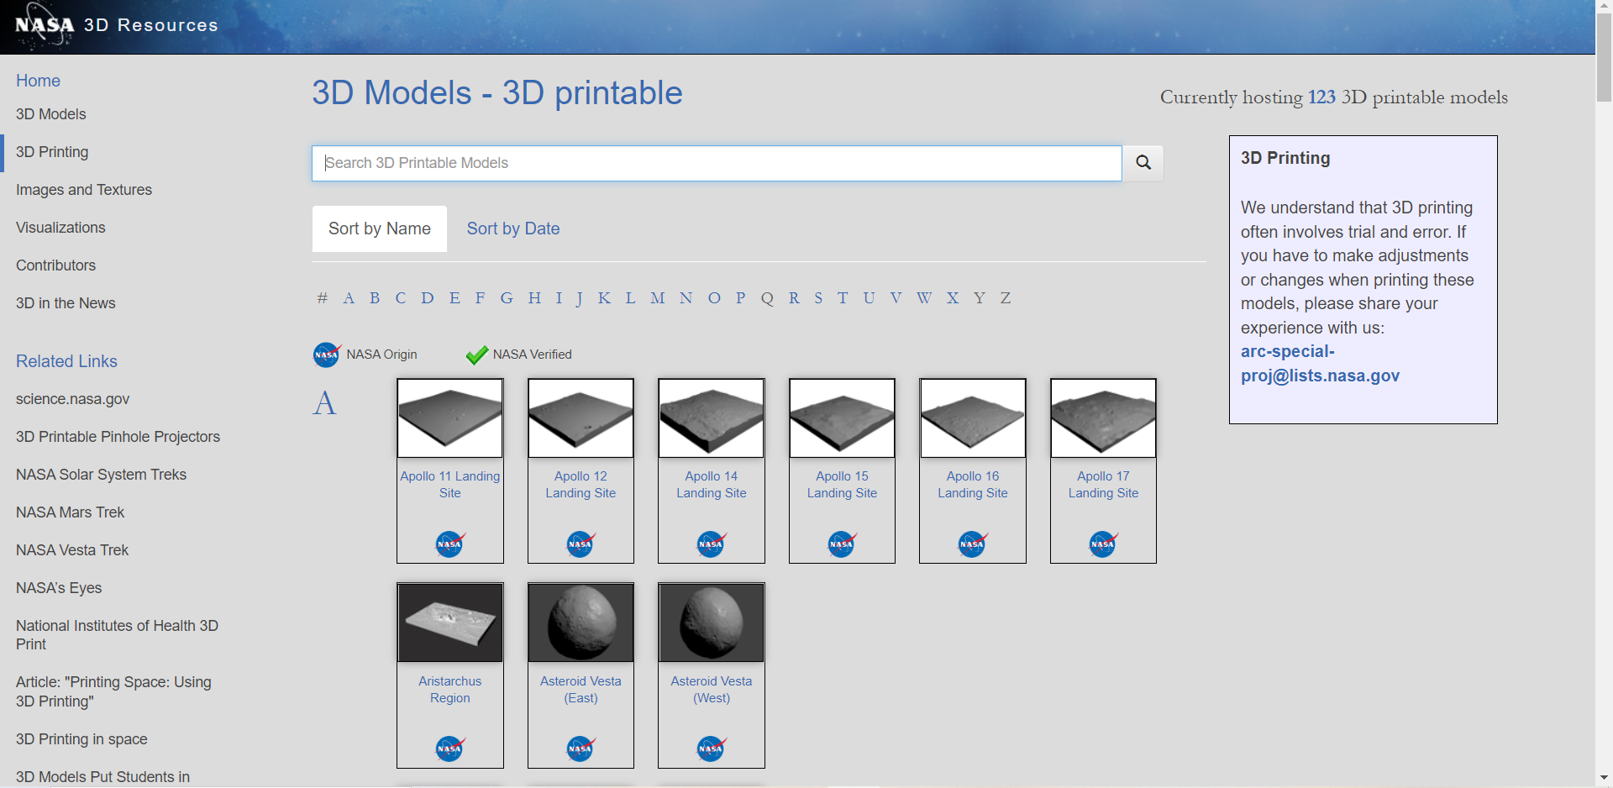Click NASA badge under Apollo 15 Landing Site
Viewport: 1613px width, 788px height.
pos(842,544)
